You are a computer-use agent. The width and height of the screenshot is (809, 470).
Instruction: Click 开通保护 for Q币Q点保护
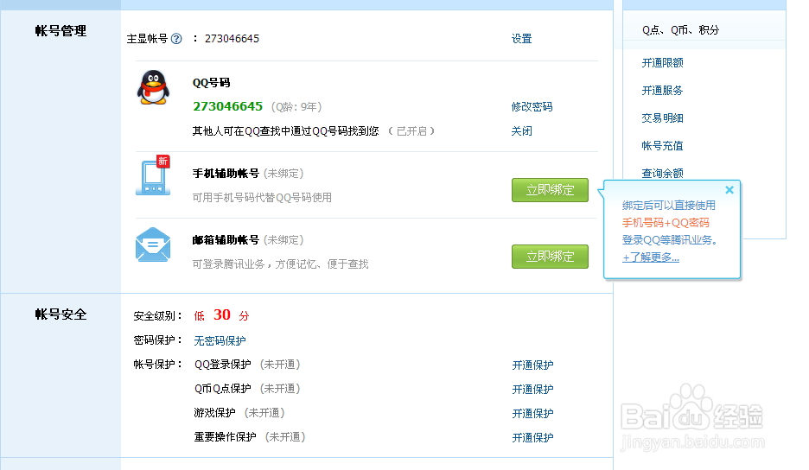point(532,390)
